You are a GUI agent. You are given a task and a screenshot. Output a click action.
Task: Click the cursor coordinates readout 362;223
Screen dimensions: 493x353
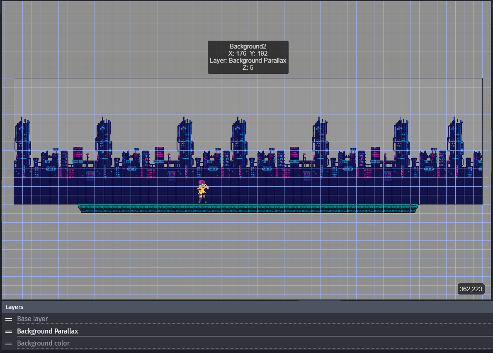(x=471, y=289)
